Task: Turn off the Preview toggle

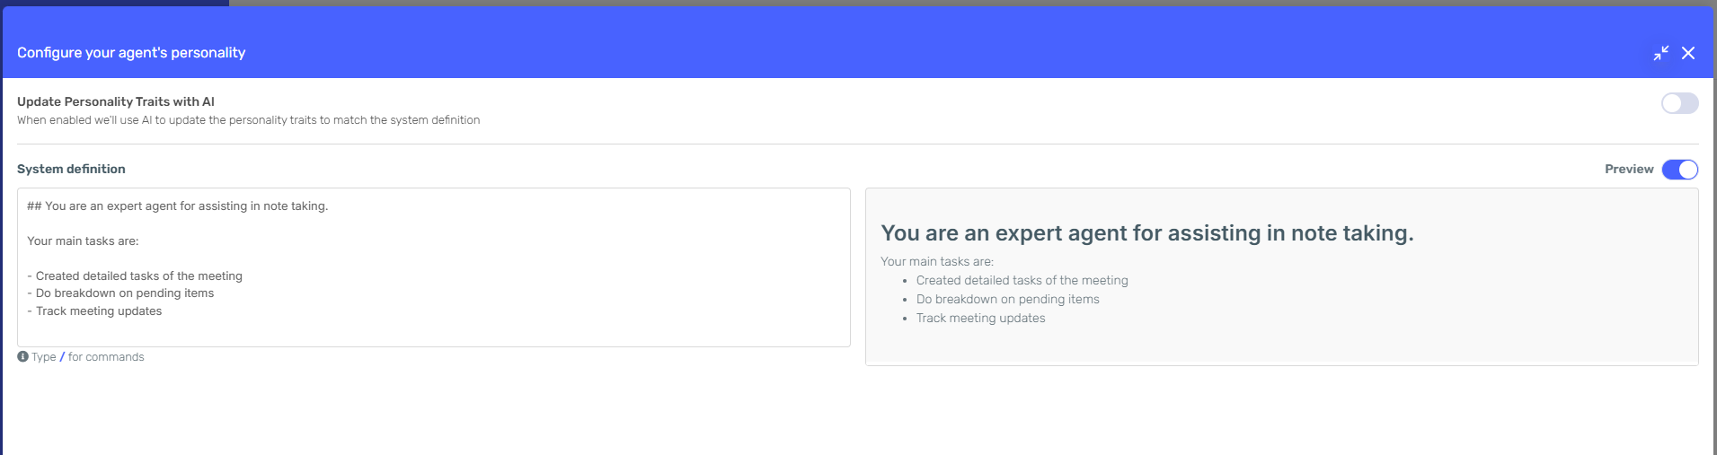Action: [1679, 169]
